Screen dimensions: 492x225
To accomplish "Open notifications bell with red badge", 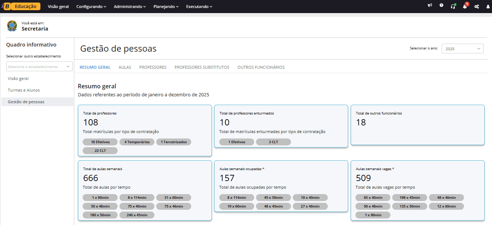I will tap(465, 7).
